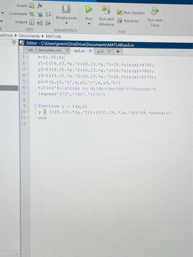Click the line starting 'y3=f('
The image size is (193, 257).
pyautogui.click(x=97, y=76)
